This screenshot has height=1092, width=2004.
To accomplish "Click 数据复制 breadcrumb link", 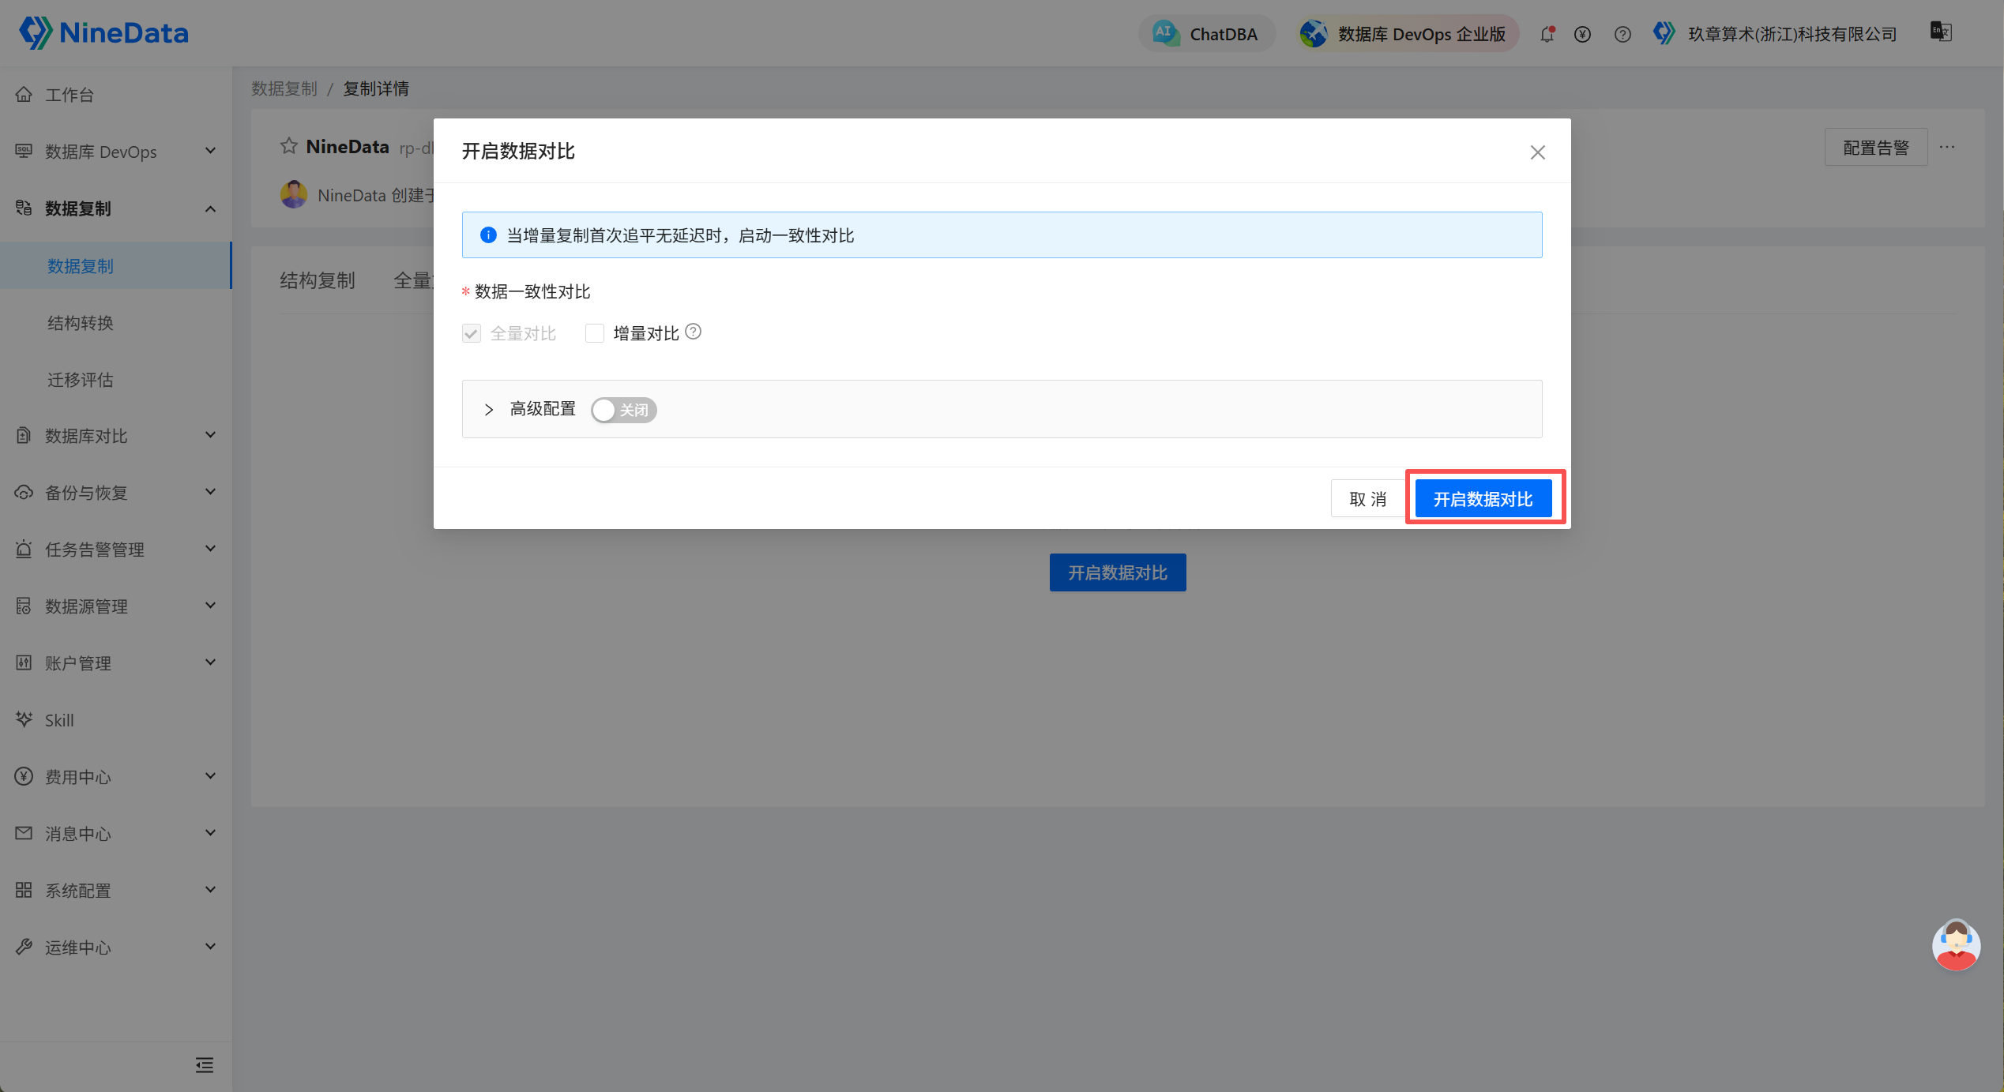I will pos(284,88).
